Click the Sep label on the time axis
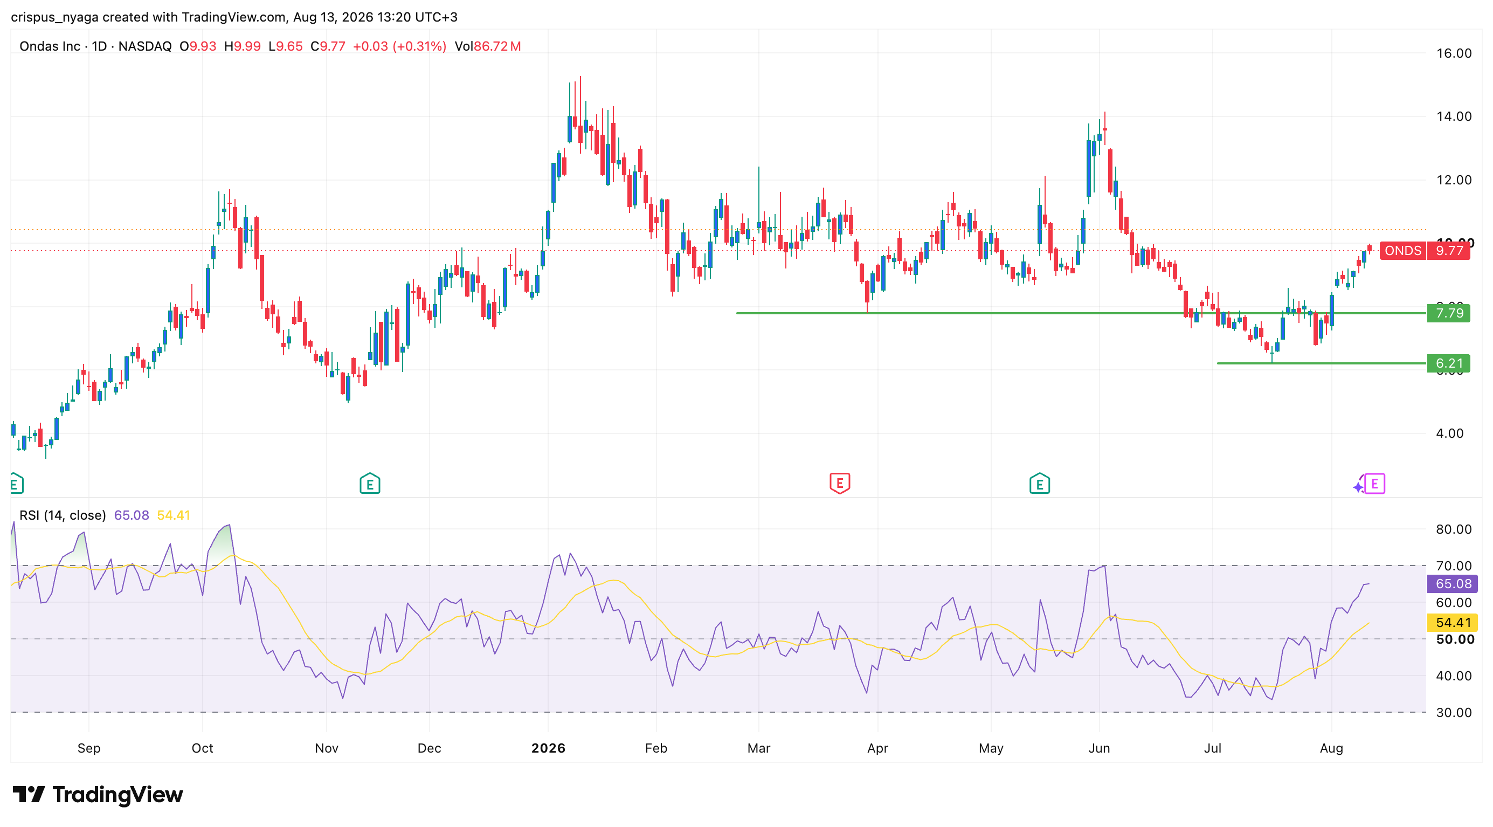The image size is (1493, 827). coord(89,748)
